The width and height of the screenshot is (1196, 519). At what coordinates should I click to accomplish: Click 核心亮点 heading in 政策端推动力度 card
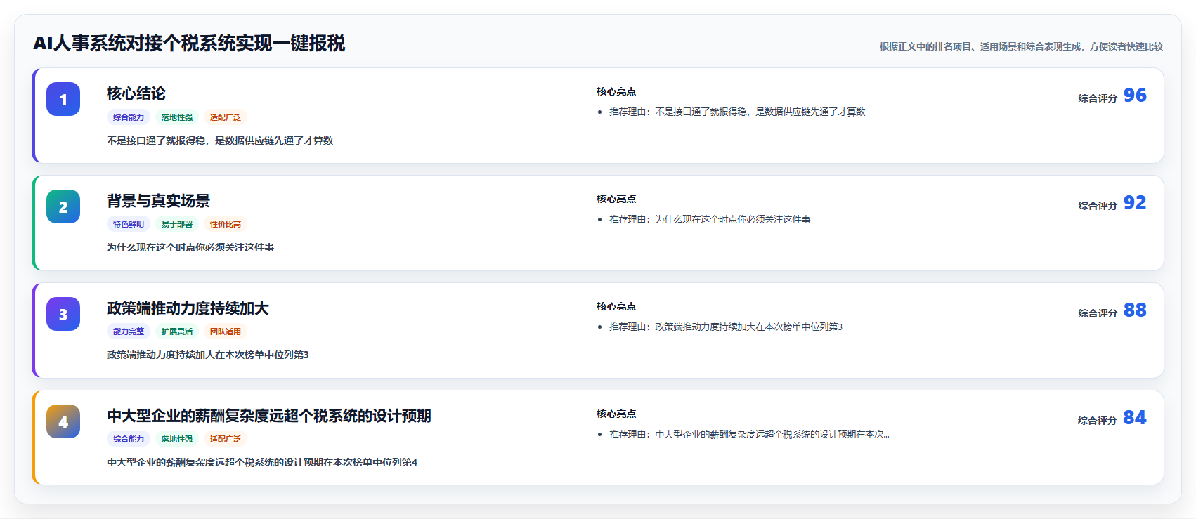(616, 306)
